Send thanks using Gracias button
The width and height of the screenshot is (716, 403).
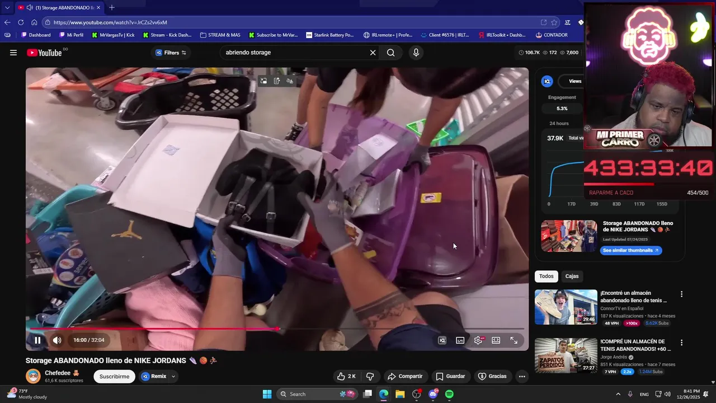click(x=492, y=376)
